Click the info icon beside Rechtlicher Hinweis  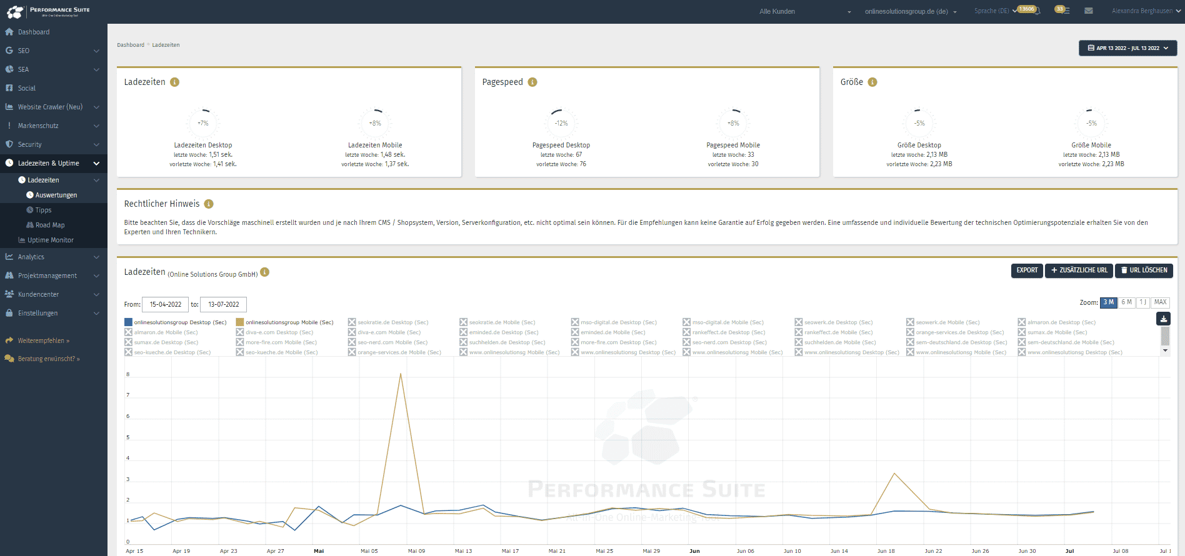[x=209, y=204]
